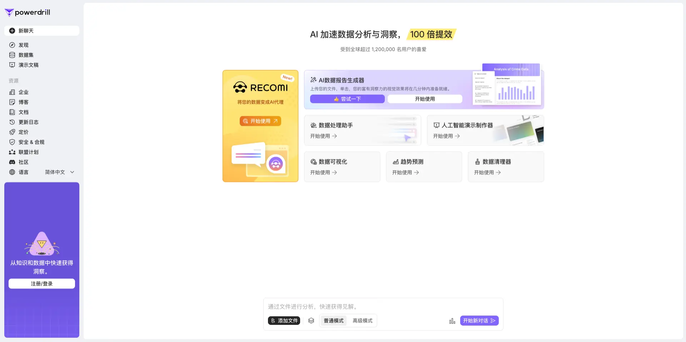Focus the chat input 通过文件进行分析
Screen dimensions: 686x342
(383, 307)
